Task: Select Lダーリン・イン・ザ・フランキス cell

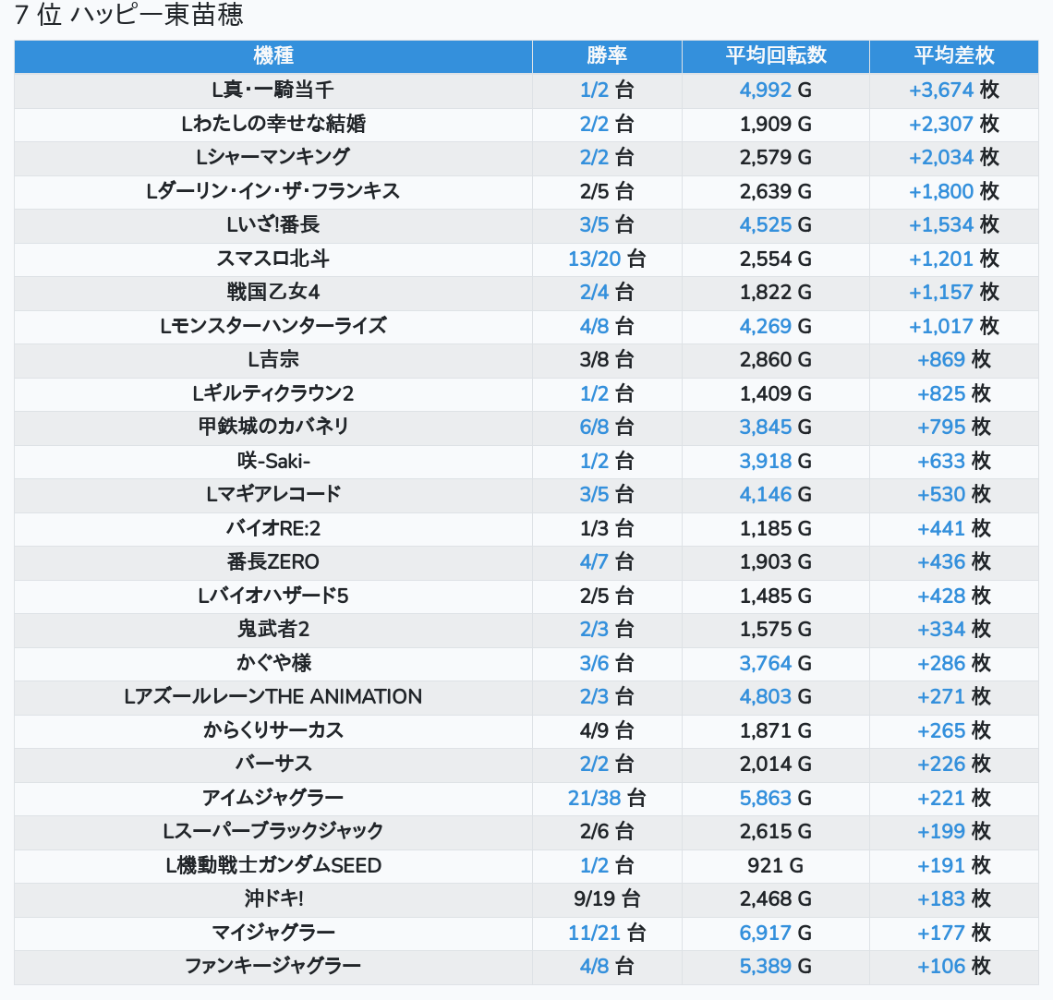Action: click(x=273, y=191)
